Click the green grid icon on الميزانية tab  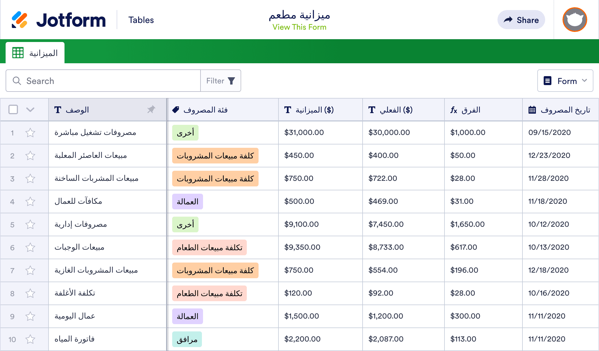18,53
